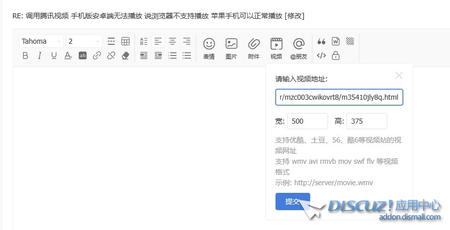The image size is (450, 230).
Task: Click the striped hide-content icon
Action: click(x=350, y=41)
